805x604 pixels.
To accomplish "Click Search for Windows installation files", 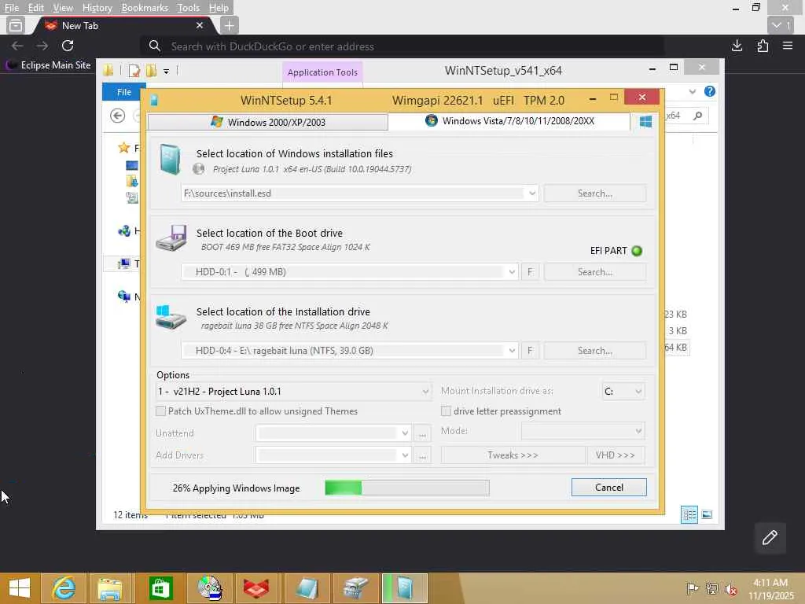I will [x=594, y=193].
